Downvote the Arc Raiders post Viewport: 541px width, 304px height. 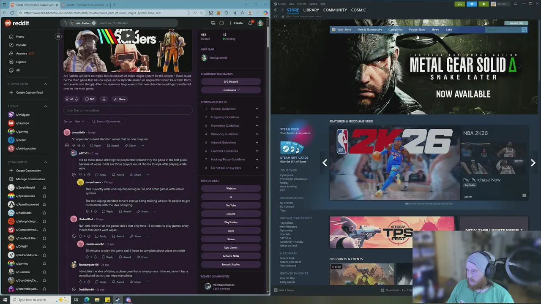77,99
